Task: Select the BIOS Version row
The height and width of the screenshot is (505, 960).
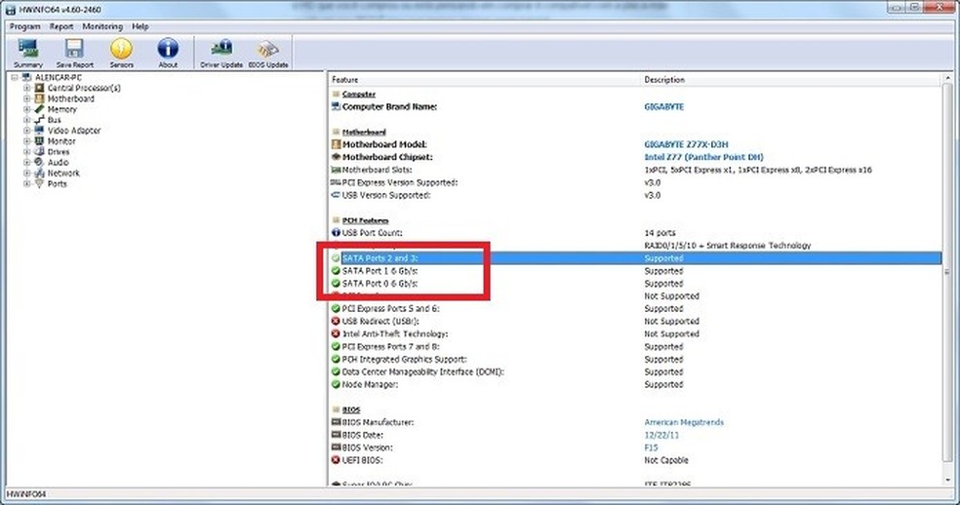Action: (635, 448)
